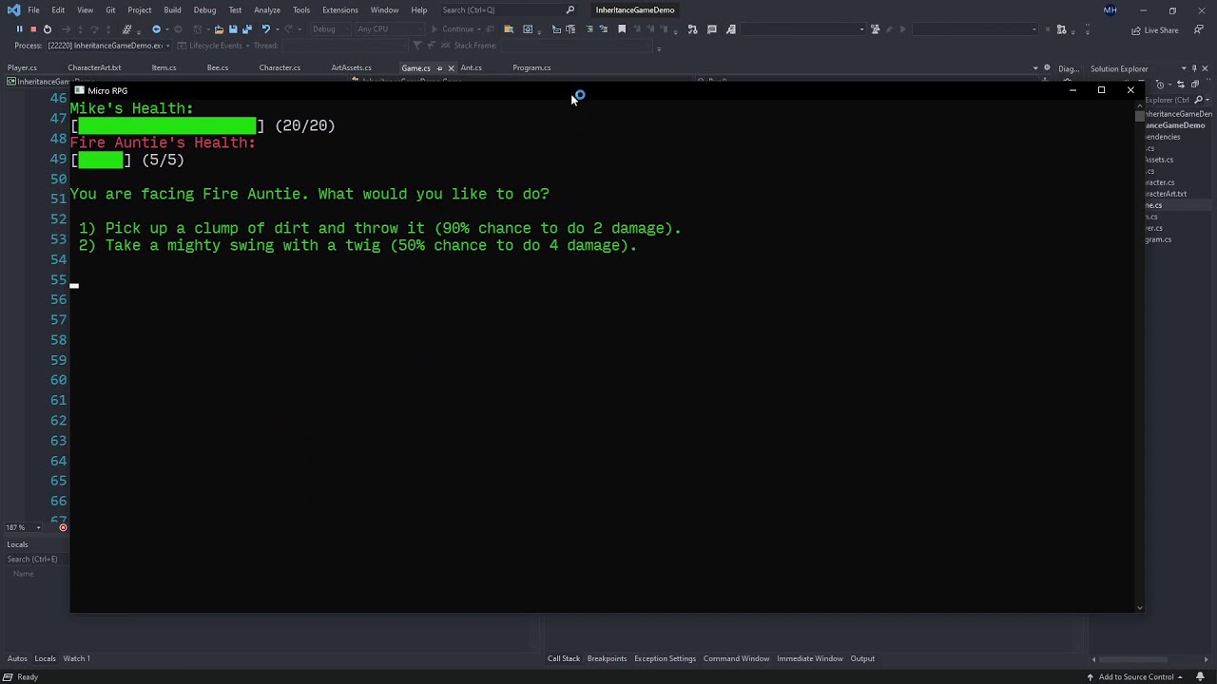Image resolution: width=1217 pixels, height=684 pixels.
Task: Open a file with the folder icon
Action: (x=219, y=29)
